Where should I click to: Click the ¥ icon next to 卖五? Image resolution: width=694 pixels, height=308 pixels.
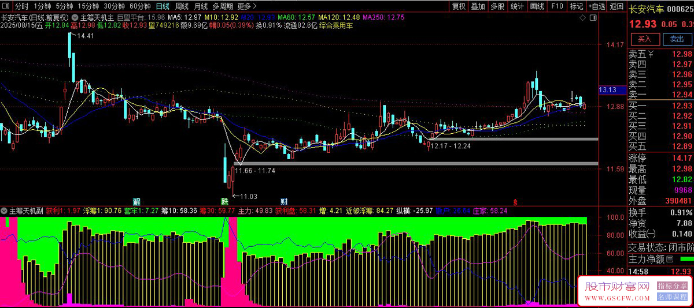pos(651,55)
